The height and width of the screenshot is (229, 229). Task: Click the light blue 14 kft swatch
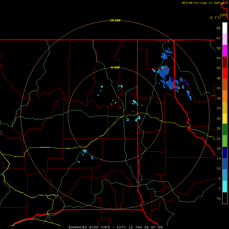click(x=225, y=175)
